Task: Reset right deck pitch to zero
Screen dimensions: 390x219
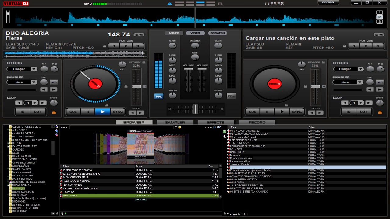Action: click(x=324, y=87)
